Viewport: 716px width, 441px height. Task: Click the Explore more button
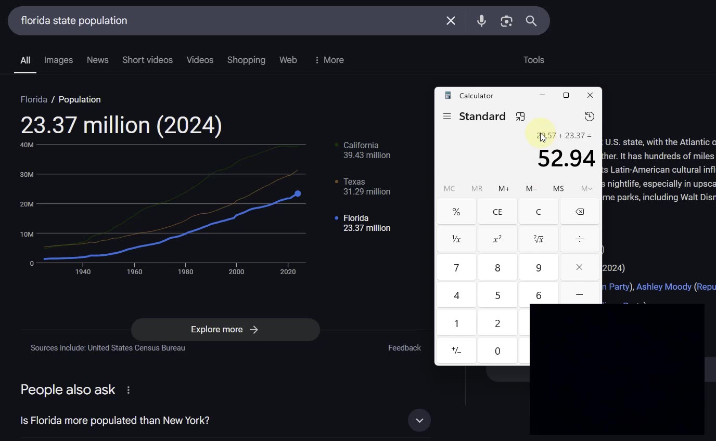(225, 330)
